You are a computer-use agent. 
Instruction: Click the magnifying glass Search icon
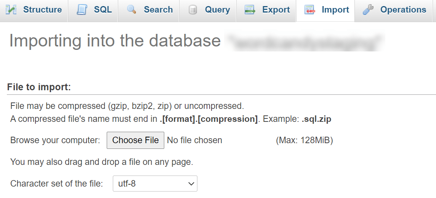pos(132,10)
